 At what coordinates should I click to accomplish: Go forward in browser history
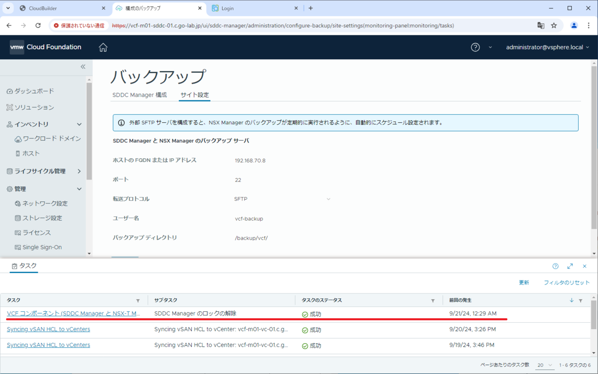(24, 25)
